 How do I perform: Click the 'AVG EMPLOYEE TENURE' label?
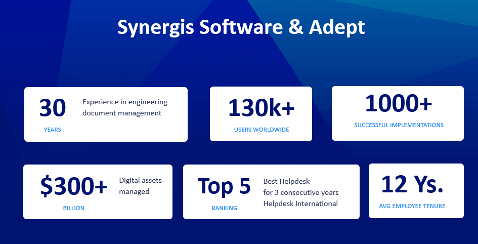click(412, 206)
